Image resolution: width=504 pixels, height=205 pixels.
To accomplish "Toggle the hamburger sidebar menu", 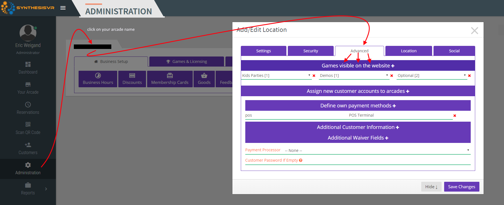I will coord(63,8).
